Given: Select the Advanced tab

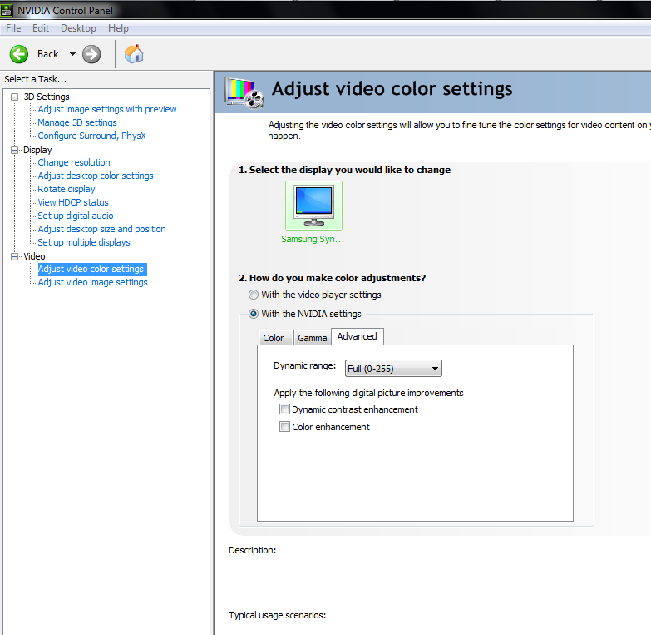Looking at the screenshot, I should 357,336.
